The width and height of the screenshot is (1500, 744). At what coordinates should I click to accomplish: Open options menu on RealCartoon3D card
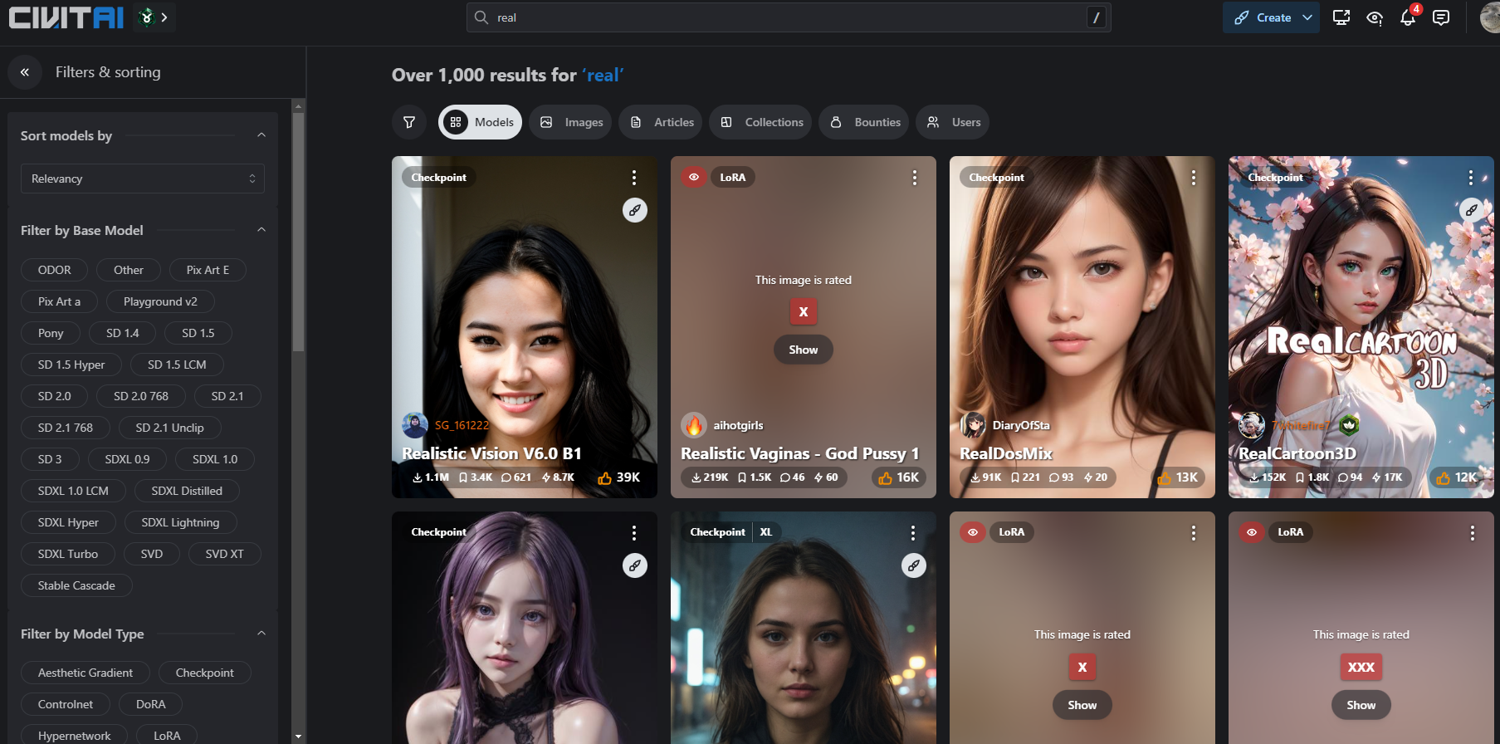tap(1471, 178)
